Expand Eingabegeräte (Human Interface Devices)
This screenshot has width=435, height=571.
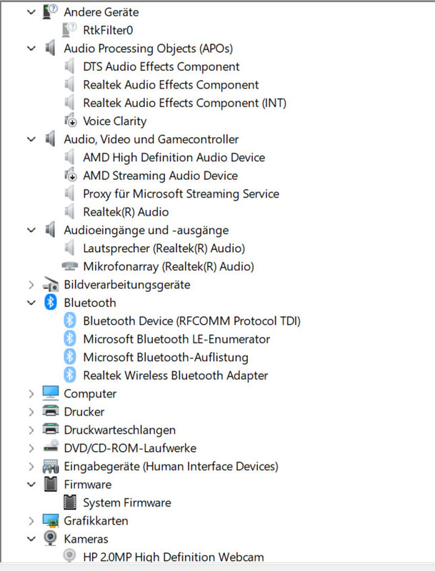point(31,467)
